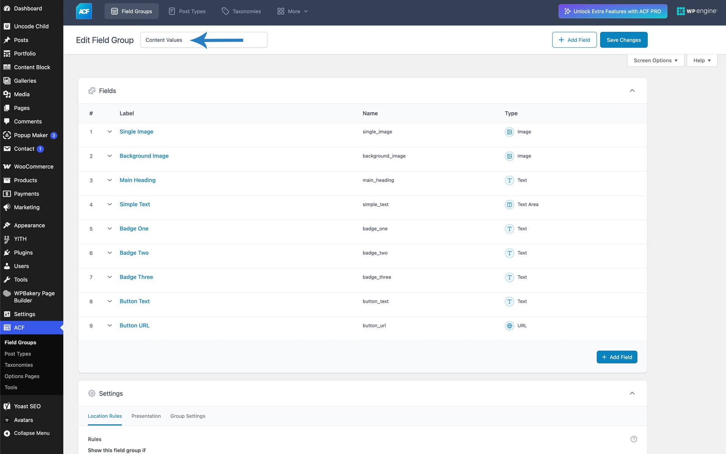The image size is (726, 454).
Task: Click the WP Engine logo
Action: (x=697, y=11)
